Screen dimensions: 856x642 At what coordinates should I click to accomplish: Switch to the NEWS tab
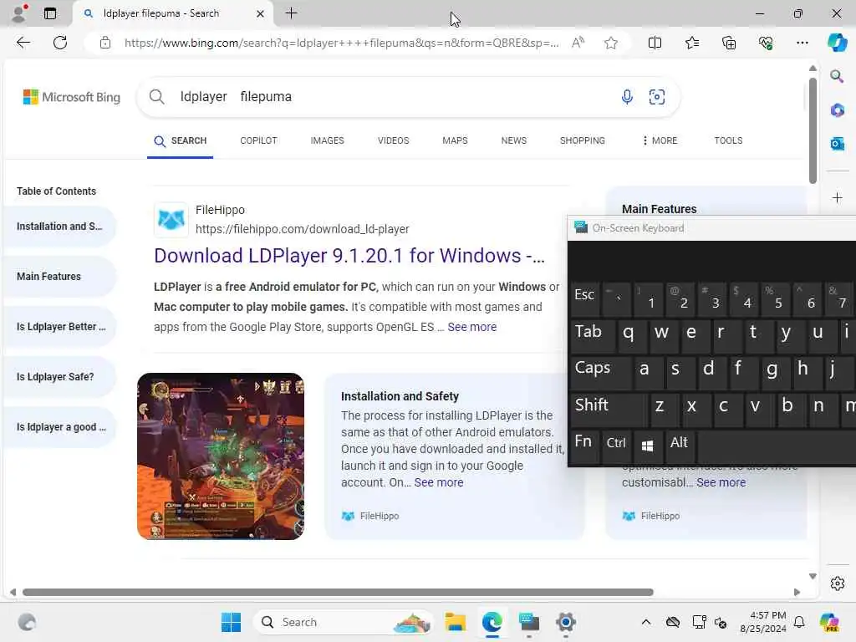pyautogui.click(x=514, y=140)
